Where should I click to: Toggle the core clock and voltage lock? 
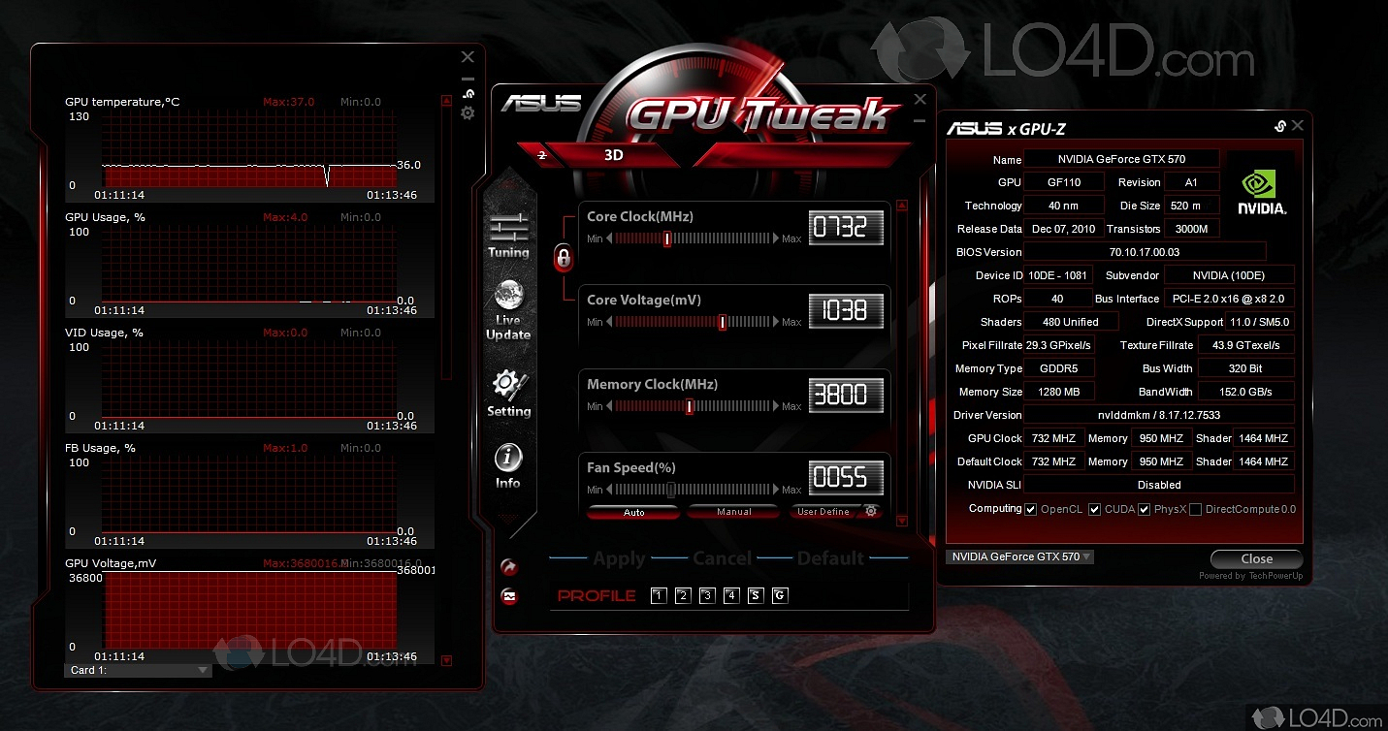click(x=564, y=258)
